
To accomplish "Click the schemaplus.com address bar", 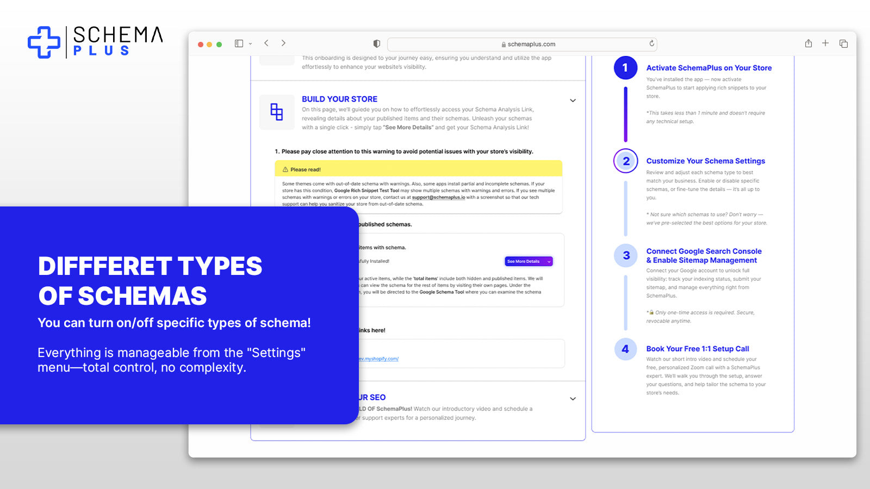I will click(522, 44).
